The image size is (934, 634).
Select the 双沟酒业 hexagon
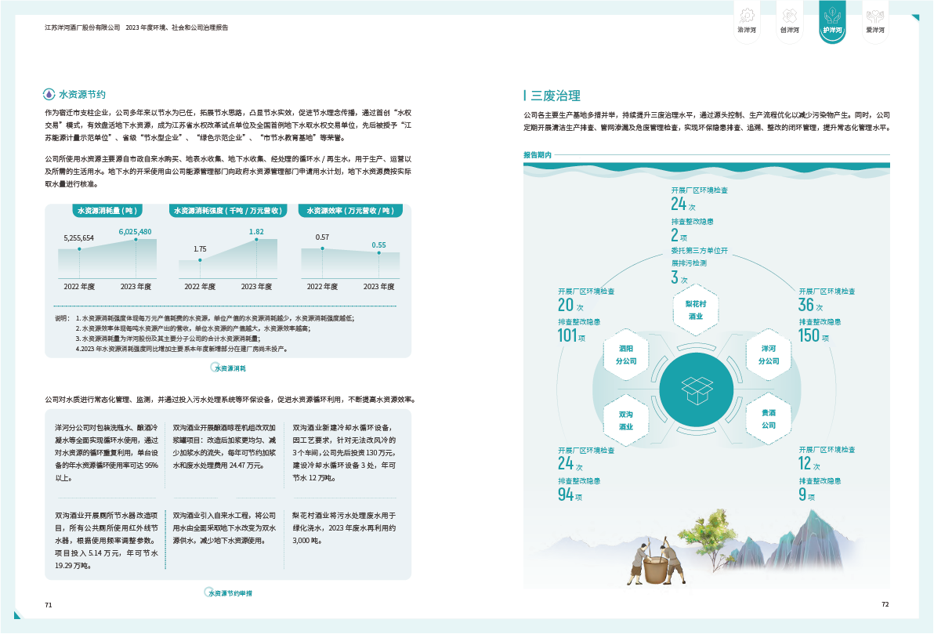coord(626,420)
